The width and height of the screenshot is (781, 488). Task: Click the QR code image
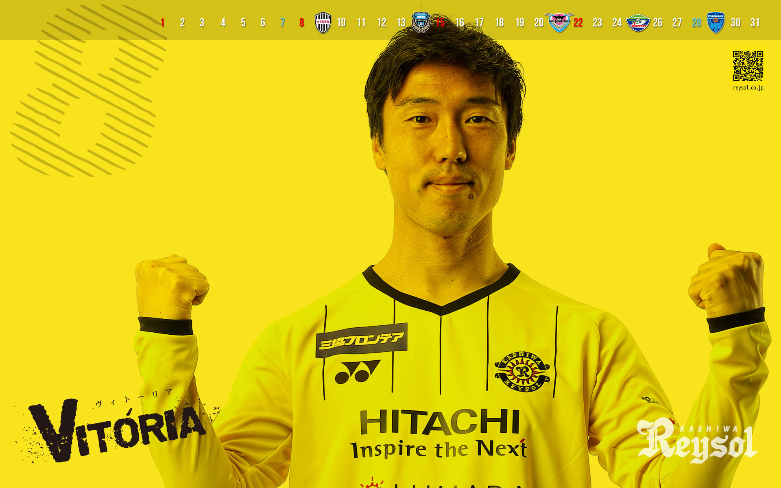click(748, 66)
